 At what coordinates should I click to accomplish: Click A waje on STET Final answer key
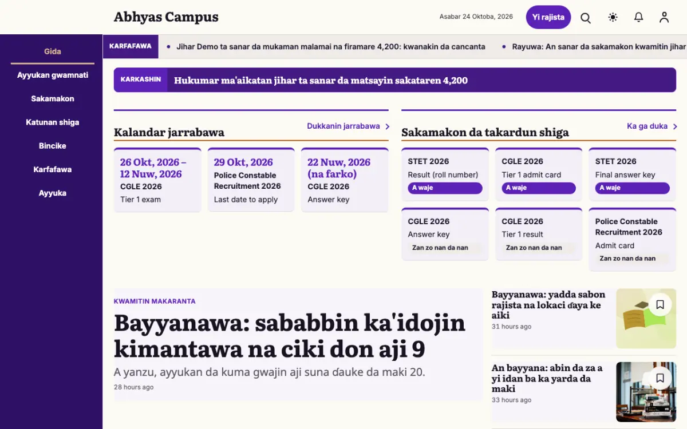tap(632, 188)
